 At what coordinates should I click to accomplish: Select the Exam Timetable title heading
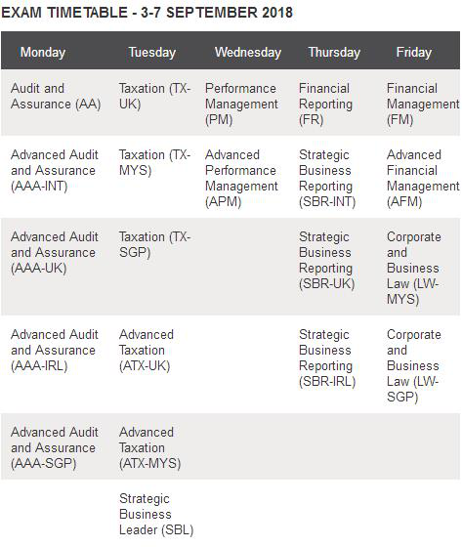[147, 13]
